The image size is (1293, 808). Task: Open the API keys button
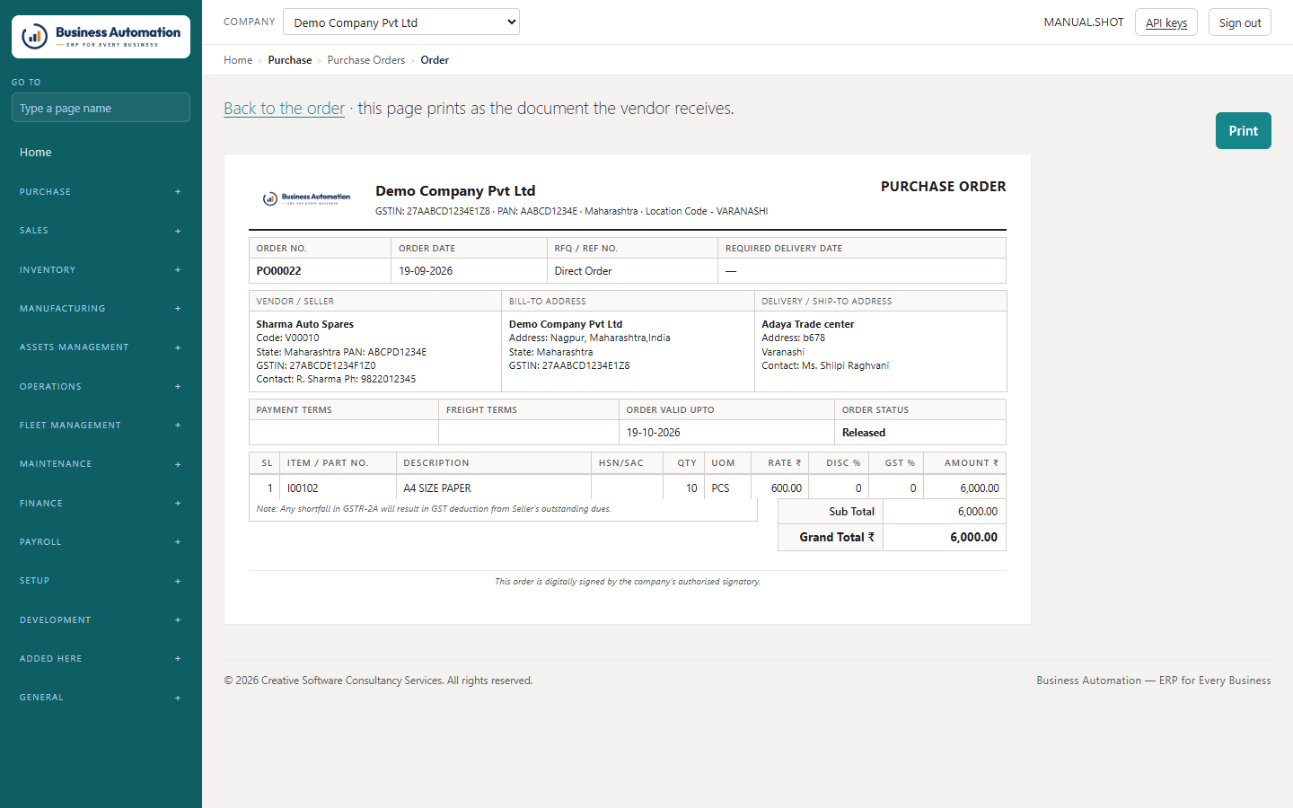point(1166,22)
